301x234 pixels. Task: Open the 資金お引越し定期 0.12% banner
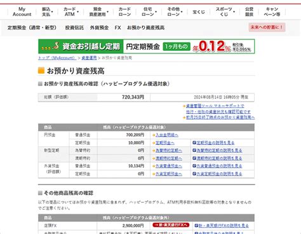(146, 46)
